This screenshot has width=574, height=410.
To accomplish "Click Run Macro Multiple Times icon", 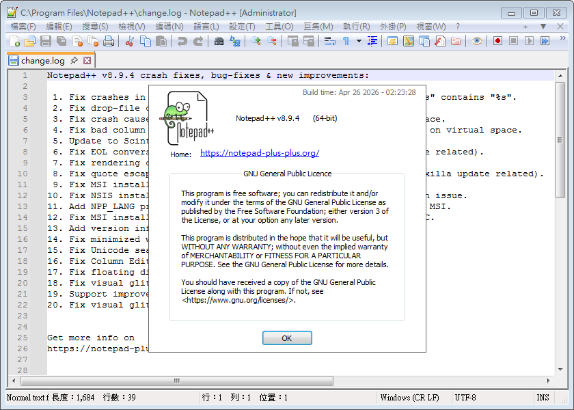I will pos(545,41).
